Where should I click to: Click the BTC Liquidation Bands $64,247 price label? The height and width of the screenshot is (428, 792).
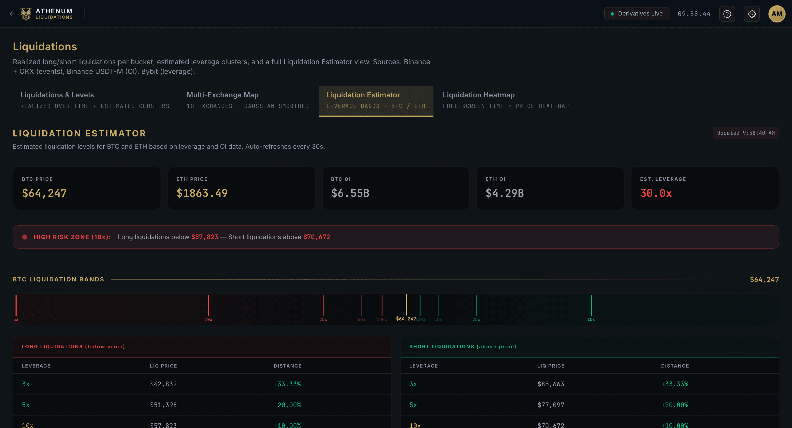pyautogui.click(x=764, y=280)
